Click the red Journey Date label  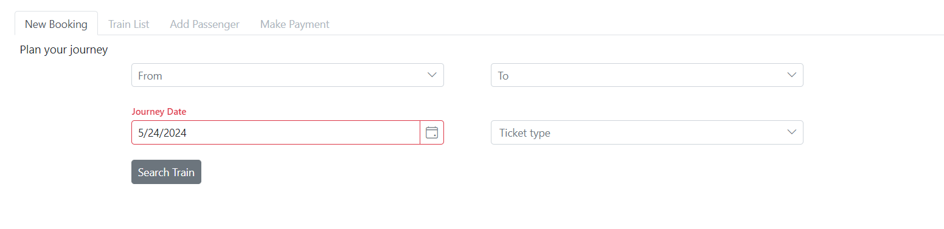pyautogui.click(x=159, y=112)
